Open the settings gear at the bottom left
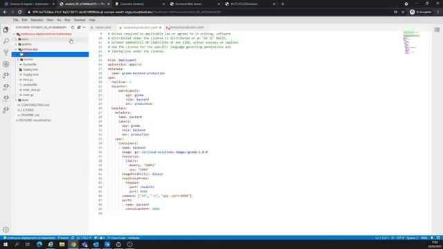Image resolution: width=443 pixels, height=249 pixels. click(6, 230)
